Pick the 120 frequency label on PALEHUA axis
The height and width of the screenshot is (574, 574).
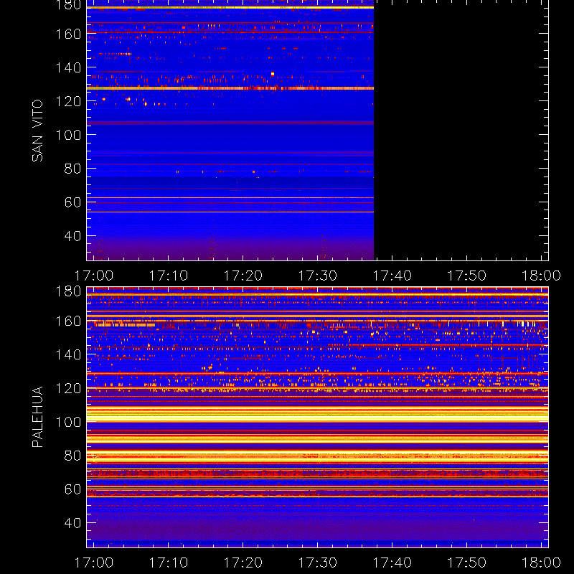pos(68,388)
